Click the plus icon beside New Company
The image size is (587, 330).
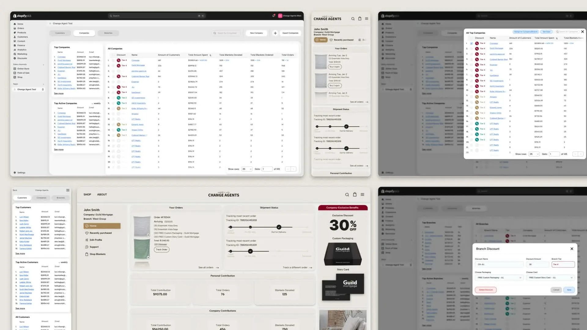coord(275,33)
